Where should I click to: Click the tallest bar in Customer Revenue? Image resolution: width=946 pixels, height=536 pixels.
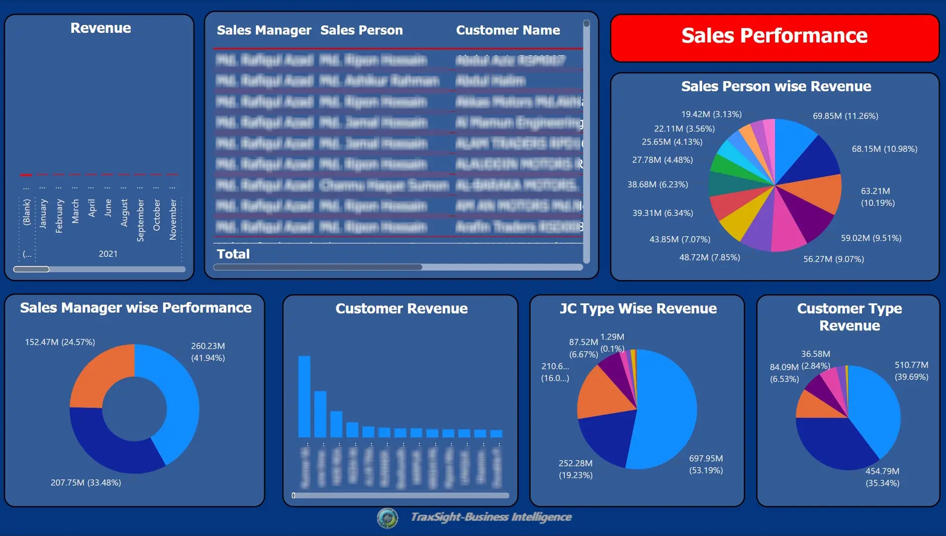304,396
